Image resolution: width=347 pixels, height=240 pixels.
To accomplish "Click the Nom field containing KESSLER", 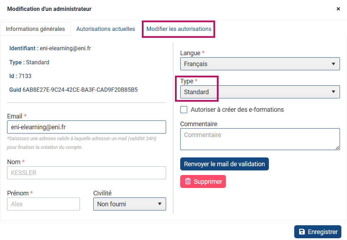I will (x=87, y=173).
